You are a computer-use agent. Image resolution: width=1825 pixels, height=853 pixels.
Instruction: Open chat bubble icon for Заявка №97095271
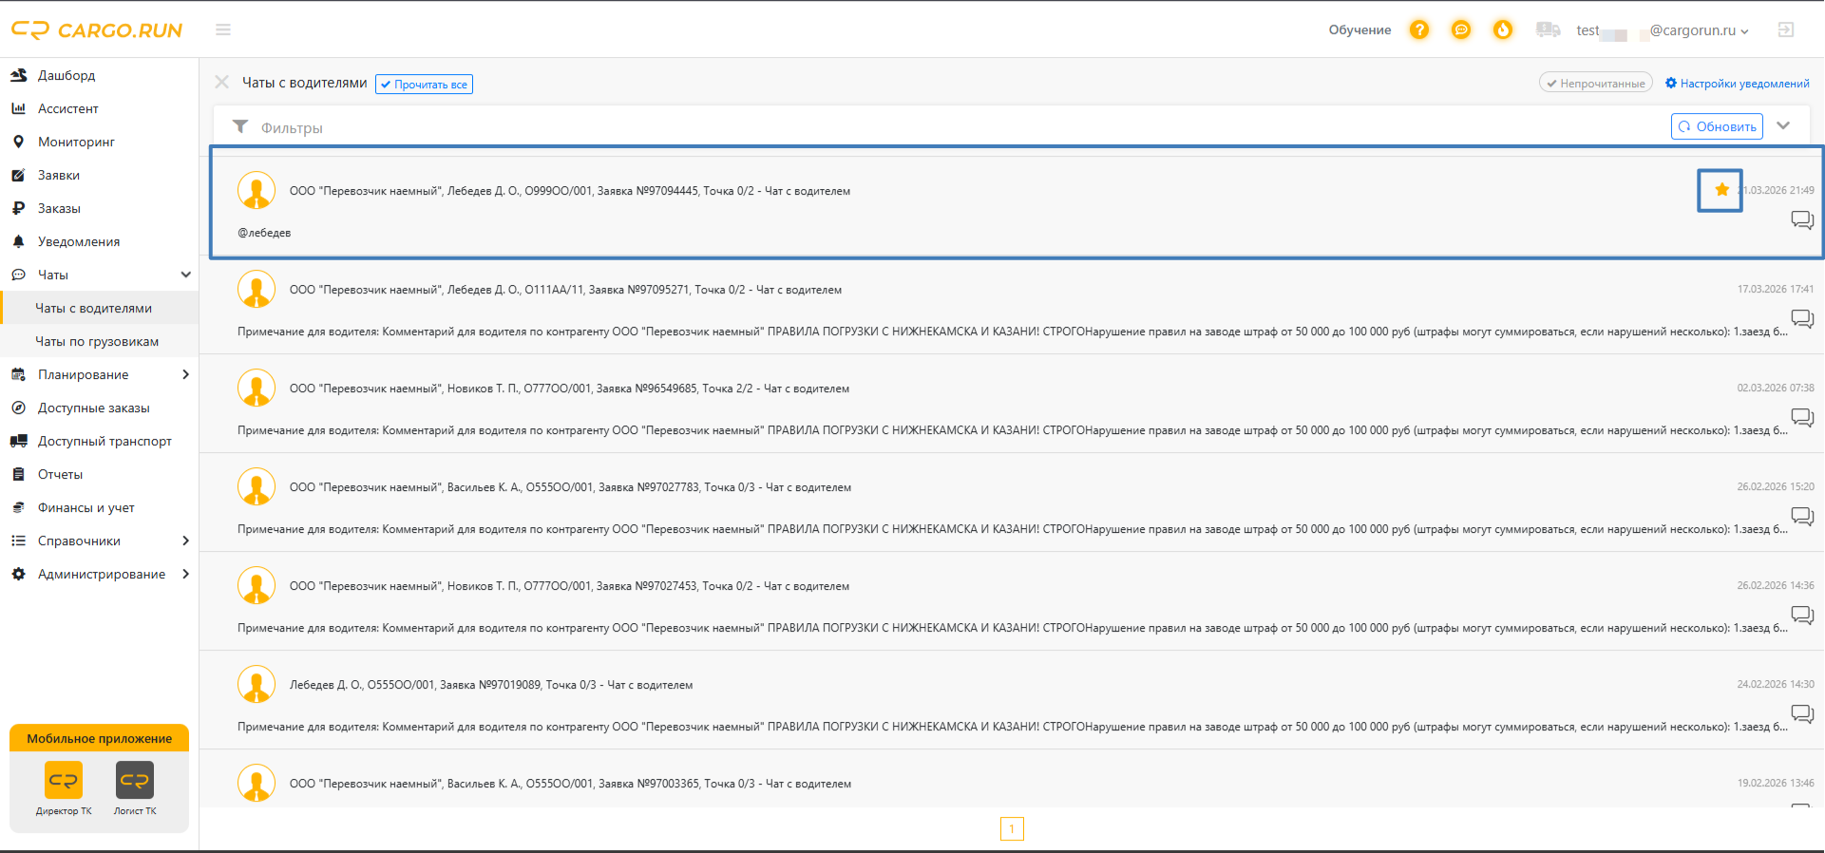click(1802, 319)
